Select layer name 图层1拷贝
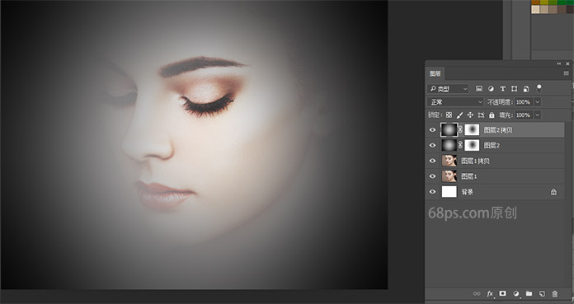This screenshot has width=574, height=304. (475, 161)
